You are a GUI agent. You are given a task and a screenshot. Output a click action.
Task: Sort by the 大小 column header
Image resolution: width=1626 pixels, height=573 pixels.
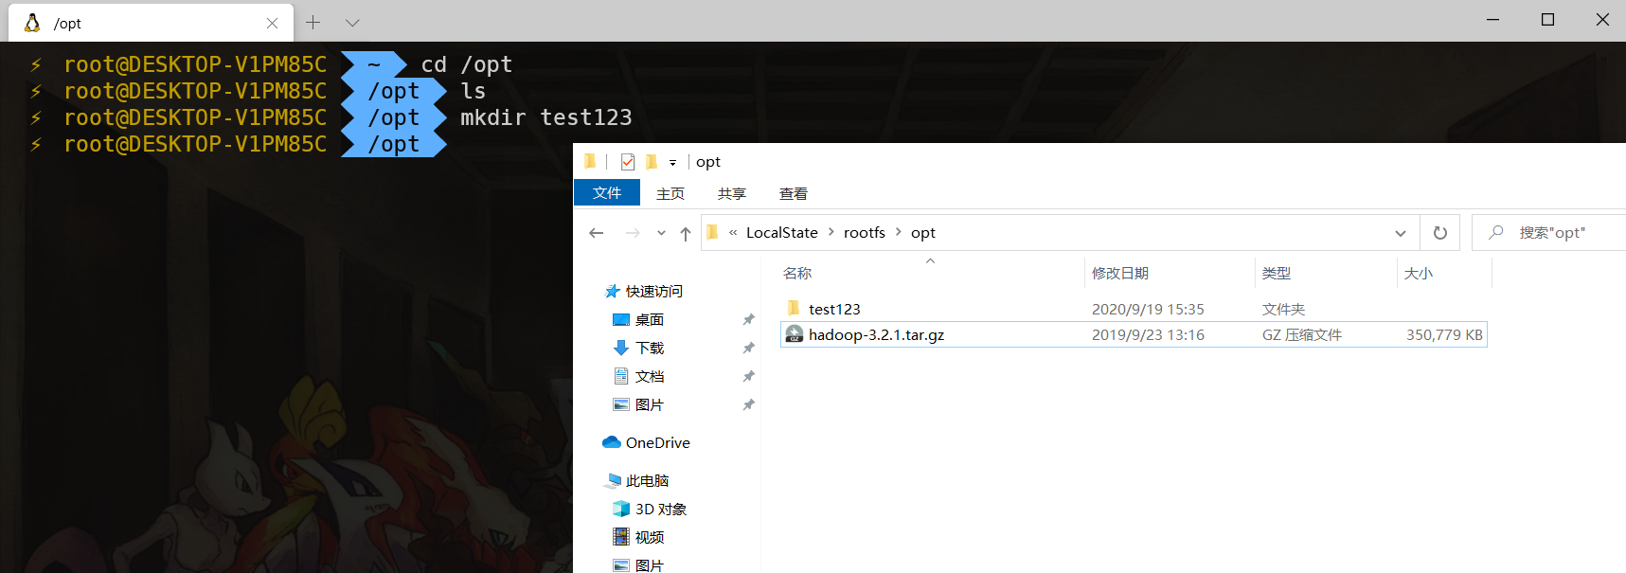click(x=1419, y=273)
